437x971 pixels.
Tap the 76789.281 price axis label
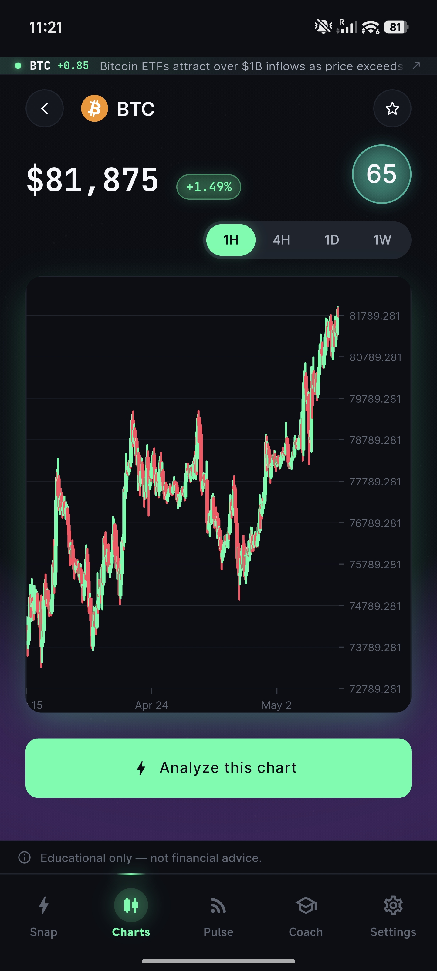pos(375,523)
